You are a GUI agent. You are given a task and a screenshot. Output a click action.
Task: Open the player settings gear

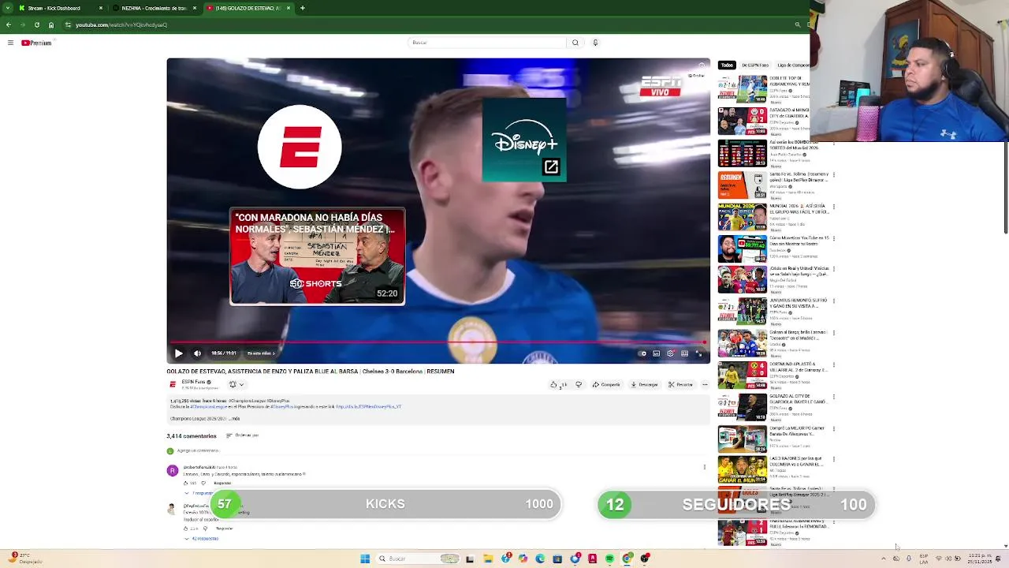(x=670, y=353)
